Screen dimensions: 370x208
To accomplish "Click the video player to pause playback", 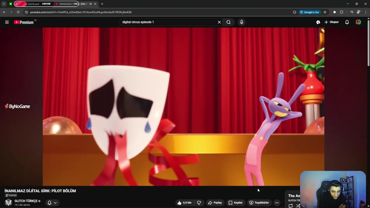I will pyautogui.click(x=183, y=107).
